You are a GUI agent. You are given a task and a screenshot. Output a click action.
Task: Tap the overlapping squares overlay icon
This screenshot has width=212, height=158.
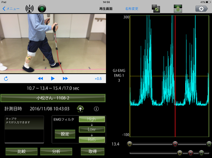pos(156,9)
